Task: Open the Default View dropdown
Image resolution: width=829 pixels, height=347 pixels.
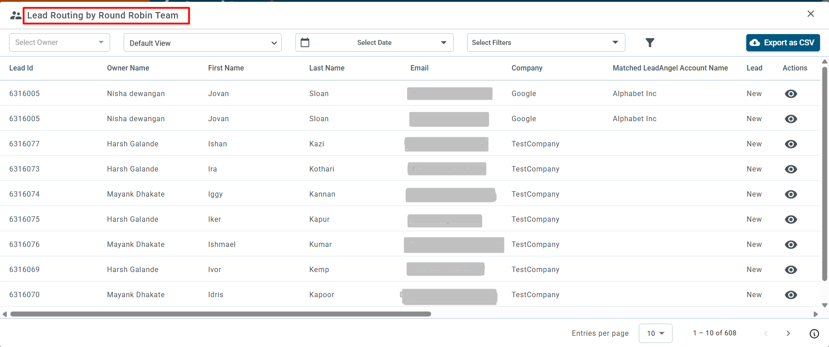Action: 203,43
